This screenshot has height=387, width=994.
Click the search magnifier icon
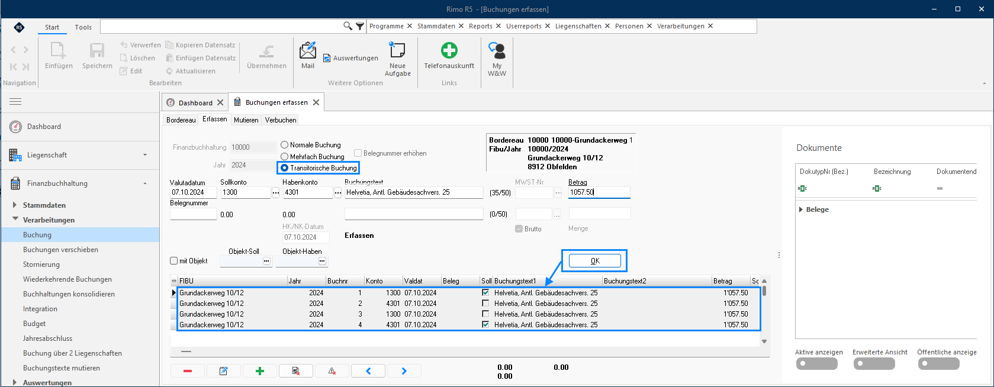[348, 26]
